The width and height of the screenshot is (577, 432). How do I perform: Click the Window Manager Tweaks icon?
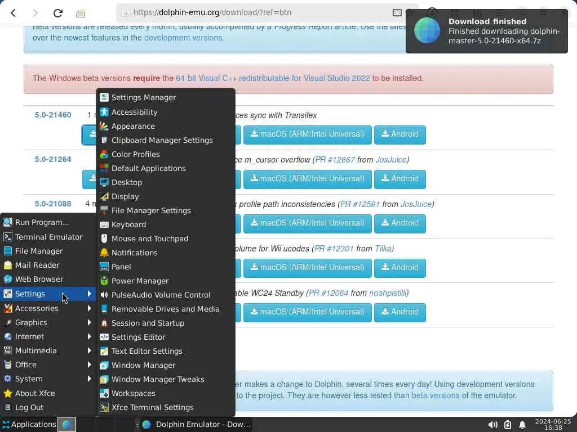click(x=104, y=379)
